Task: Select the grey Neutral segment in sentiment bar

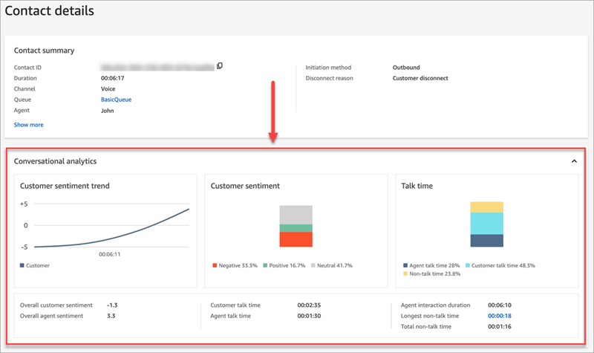Action: click(x=296, y=214)
